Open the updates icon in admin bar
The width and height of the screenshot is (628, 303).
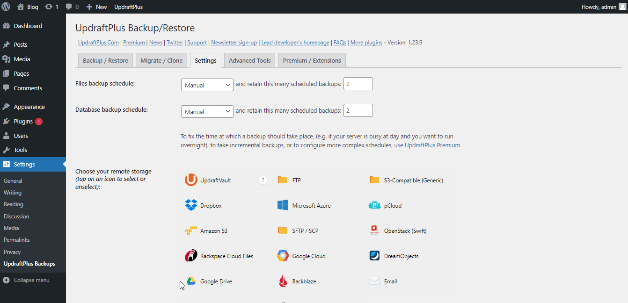click(49, 7)
